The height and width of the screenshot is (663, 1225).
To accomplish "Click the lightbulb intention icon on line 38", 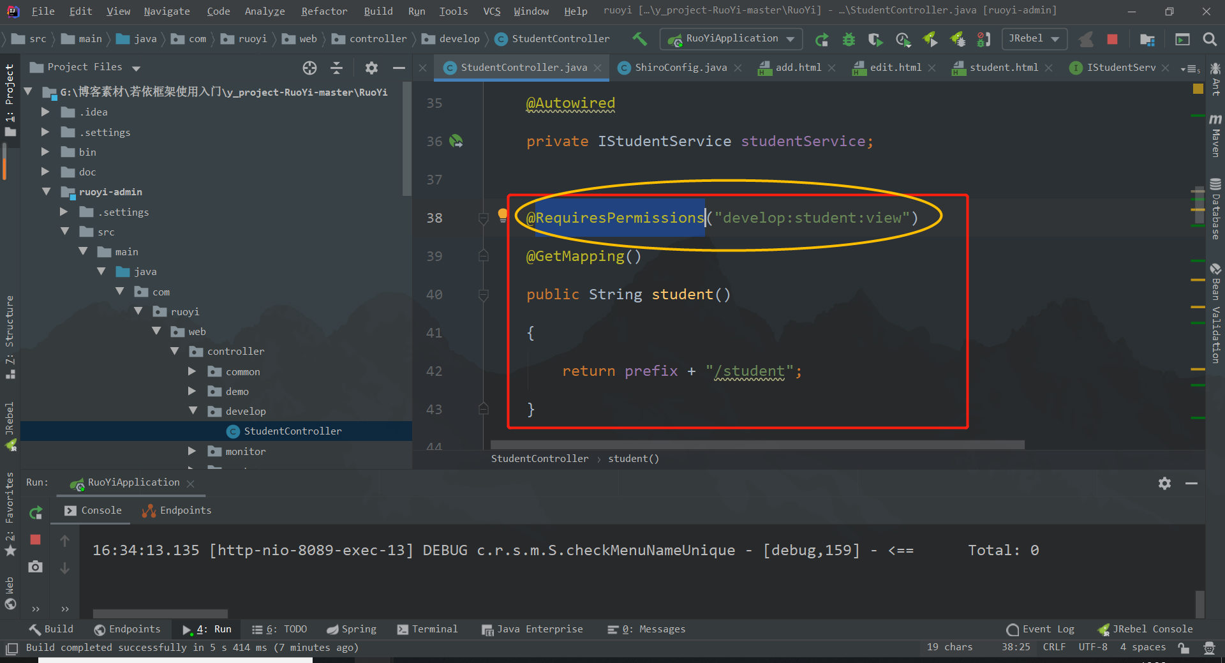I will click(x=503, y=215).
